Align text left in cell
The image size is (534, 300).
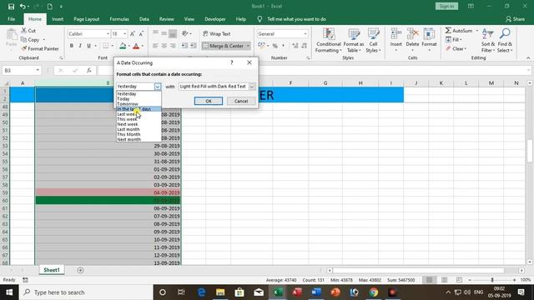coord(155,46)
